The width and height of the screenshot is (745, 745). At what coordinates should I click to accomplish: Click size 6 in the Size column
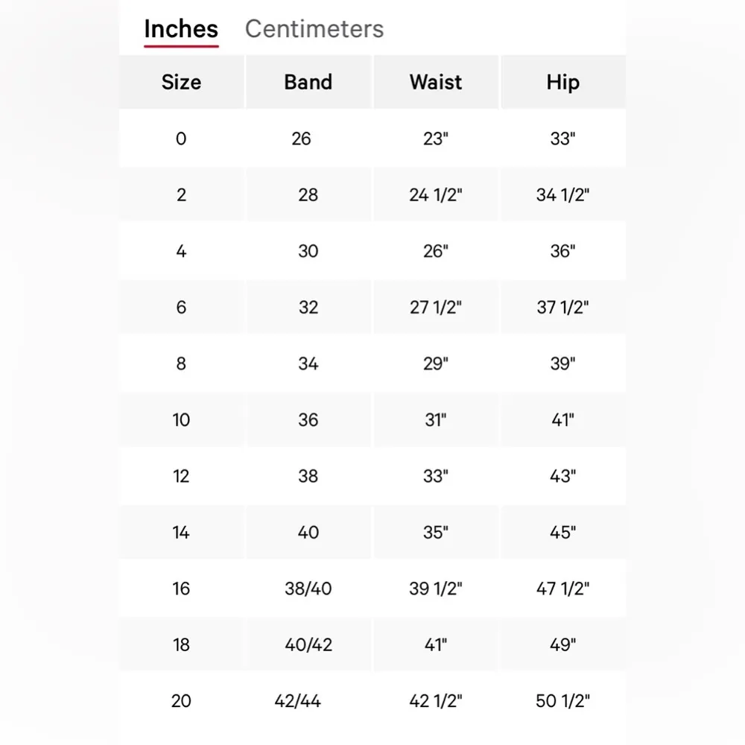(181, 308)
